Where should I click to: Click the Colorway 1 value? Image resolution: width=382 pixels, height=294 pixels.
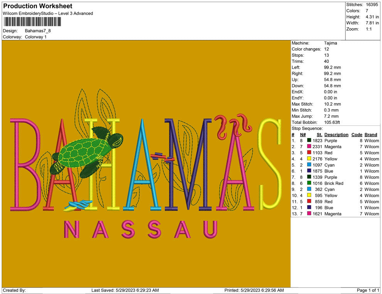pos(35,37)
